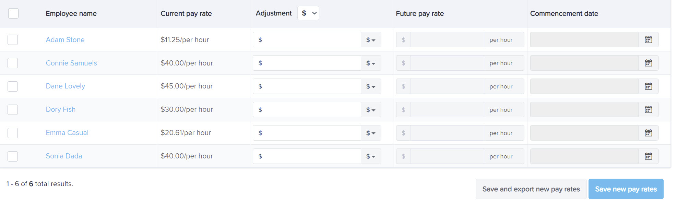
Task: Expand the $ unit dropdown for Emma Casual
Action: click(371, 133)
